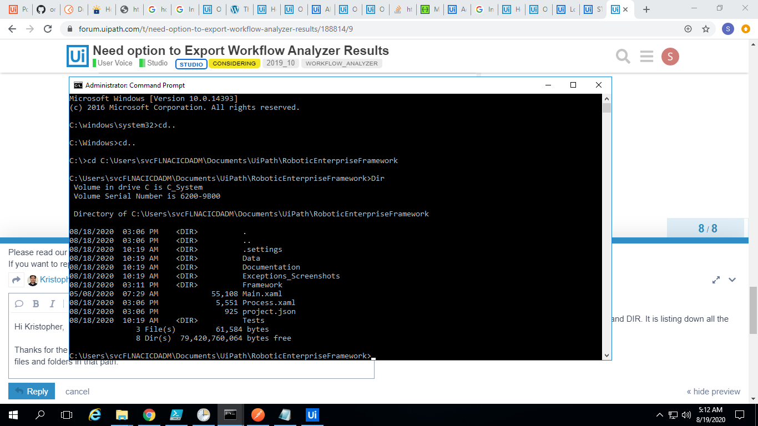
Task: Reload the current forum page
Action: (x=48, y=29)
